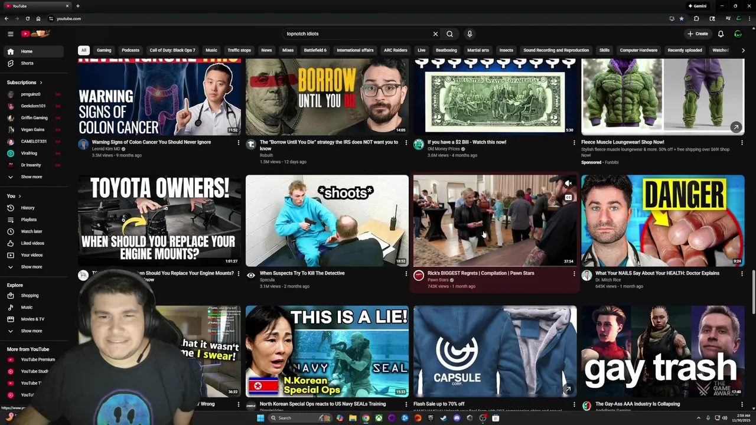Open a new browser tab

(x=77, y=6)
